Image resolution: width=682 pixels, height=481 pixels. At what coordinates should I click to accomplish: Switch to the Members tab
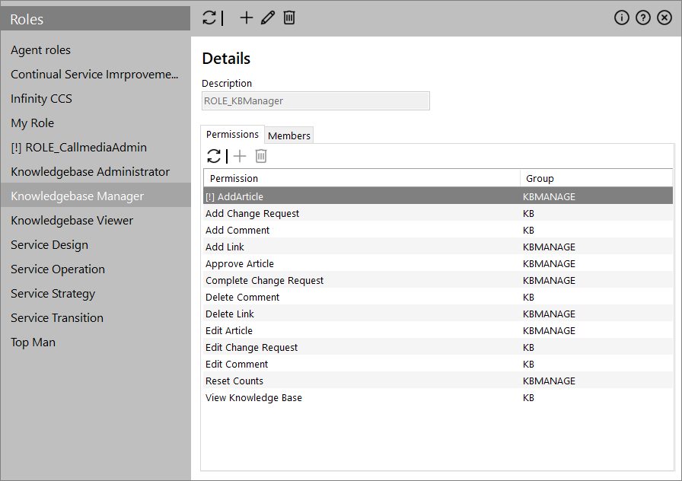click(x=288, y=135)
